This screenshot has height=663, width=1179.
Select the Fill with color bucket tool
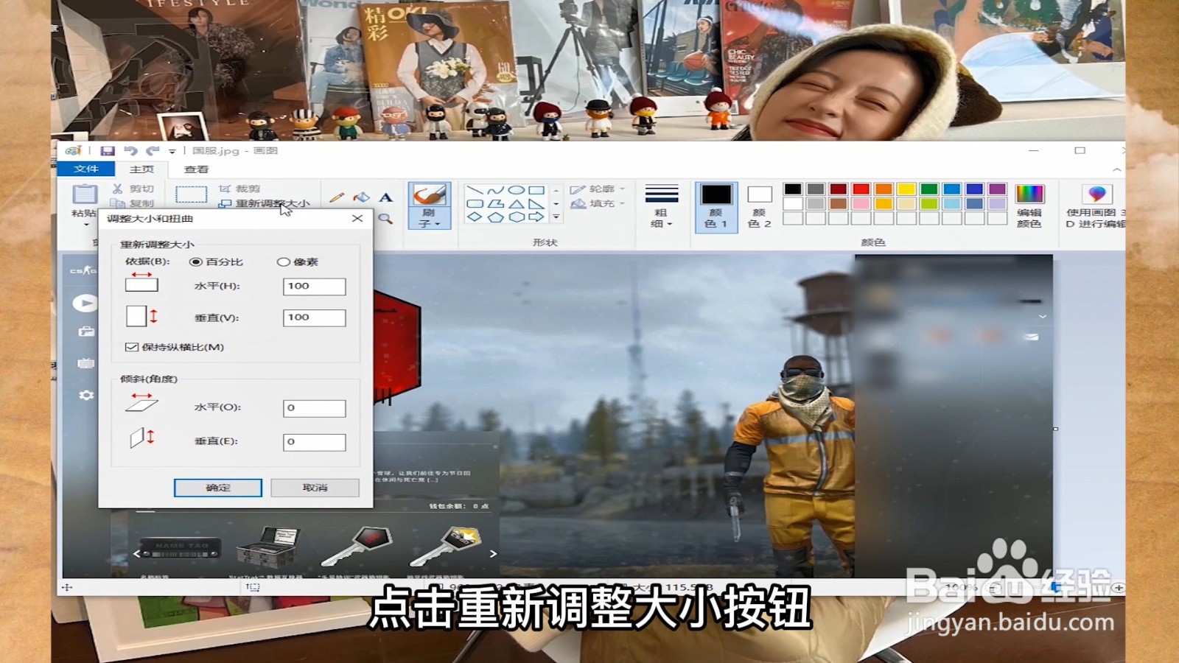click(361, 197)
